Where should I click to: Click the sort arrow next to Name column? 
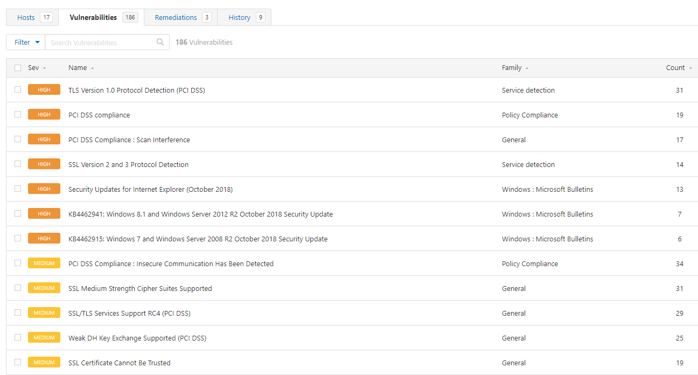tap(92, 68)
